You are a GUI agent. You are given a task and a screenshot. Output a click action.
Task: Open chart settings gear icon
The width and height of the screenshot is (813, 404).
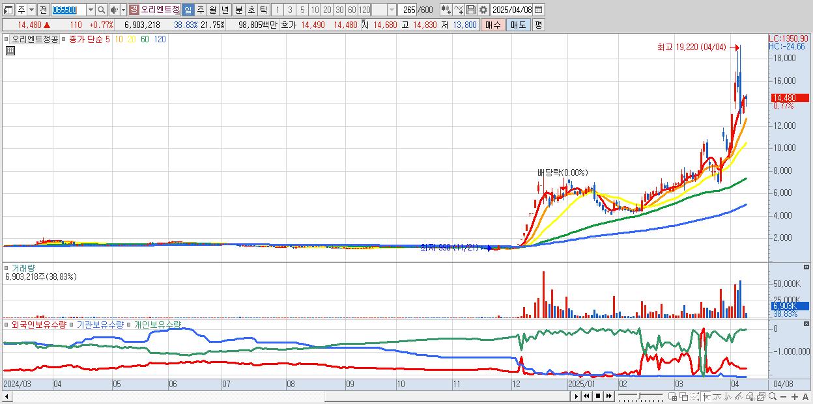coord(483,10)
